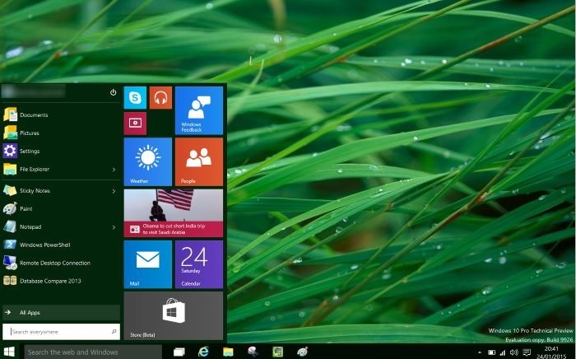Click the Task View taskbar button
The image size is (576, 359).
tap(179, 352)
